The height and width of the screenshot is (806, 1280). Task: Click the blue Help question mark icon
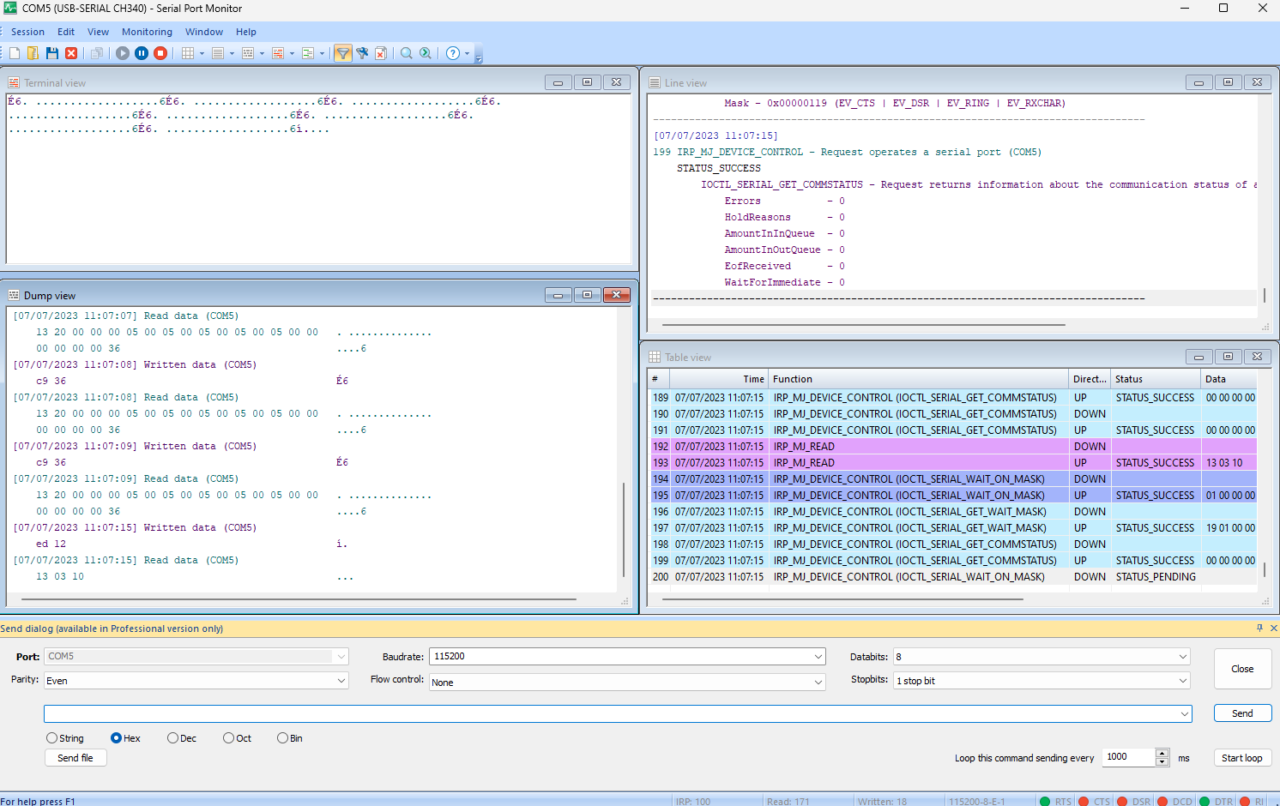pos(452,53)
